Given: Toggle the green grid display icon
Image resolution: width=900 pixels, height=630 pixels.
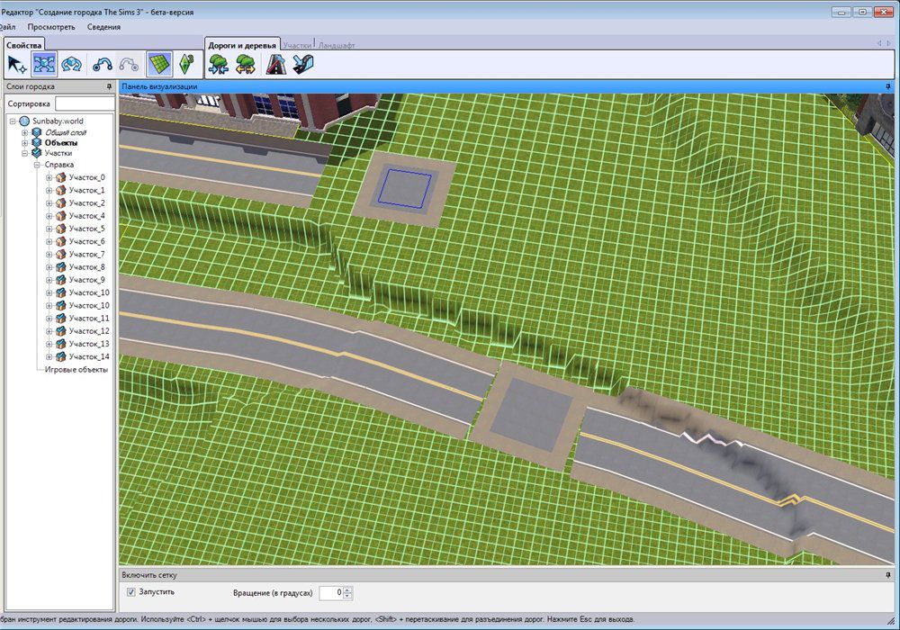Looking at the screenshot, I should [158, 64].
